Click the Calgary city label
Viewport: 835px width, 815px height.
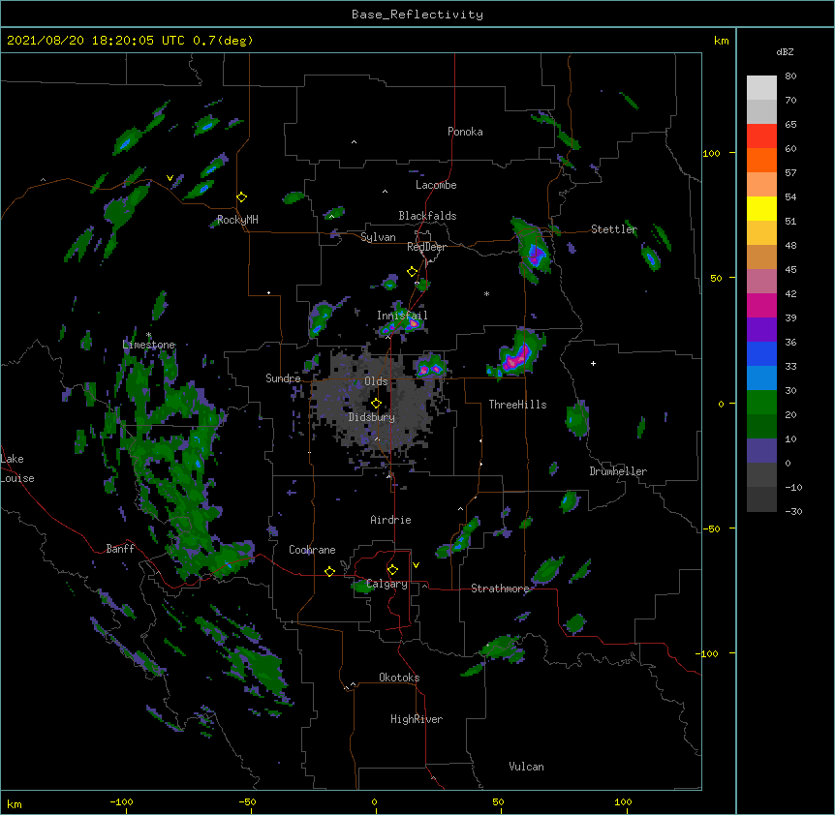[x=387, y=584]
